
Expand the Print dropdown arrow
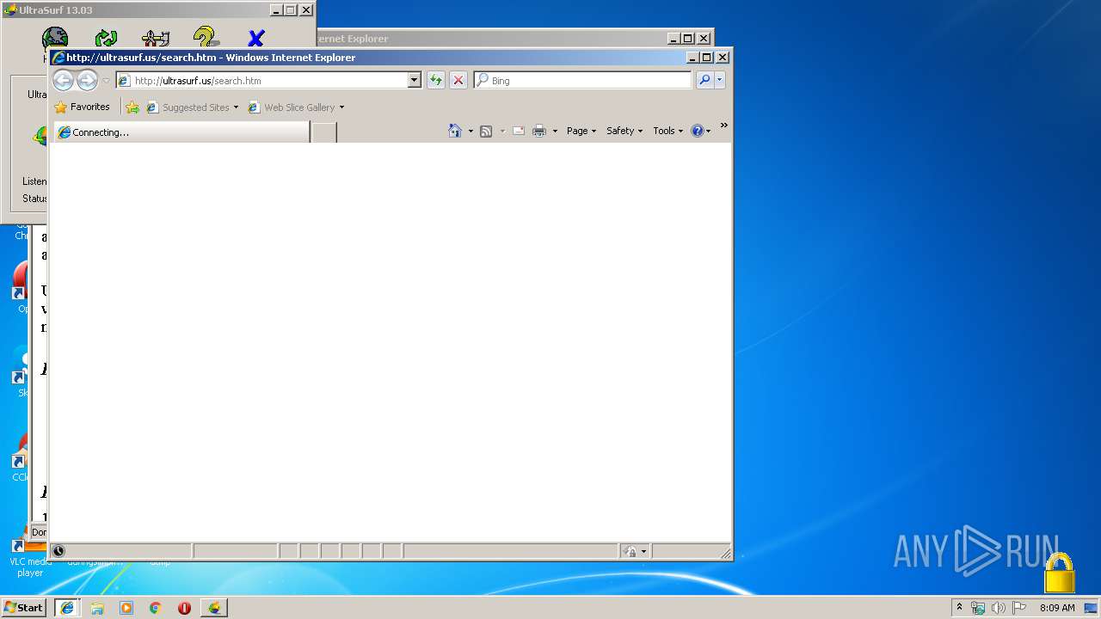pyautogui.click(x=555, y=131)
